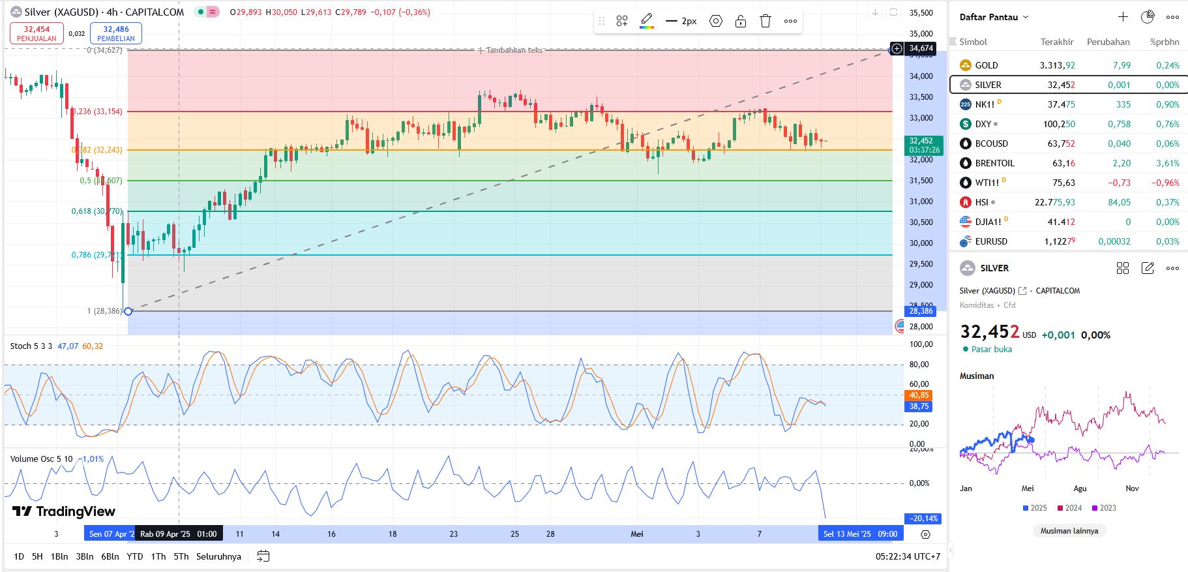The height and width of the screenshot is (572, 1188).
Task: Select the YTD time range tab
Action: click(135, 556)
